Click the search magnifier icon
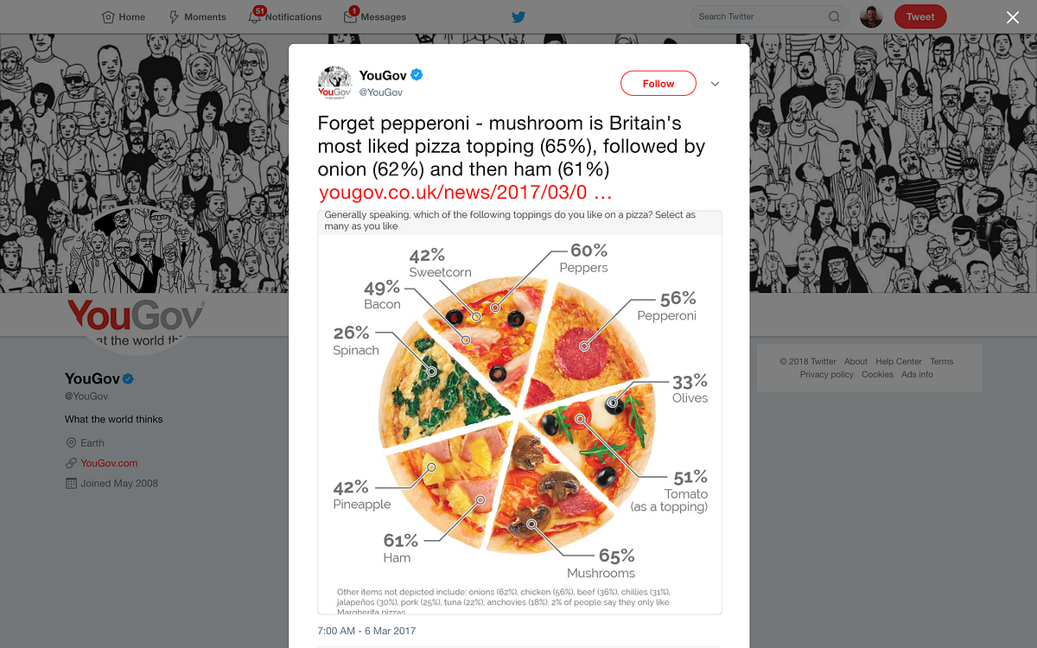The image size is (1037, 648). [833, 16]
